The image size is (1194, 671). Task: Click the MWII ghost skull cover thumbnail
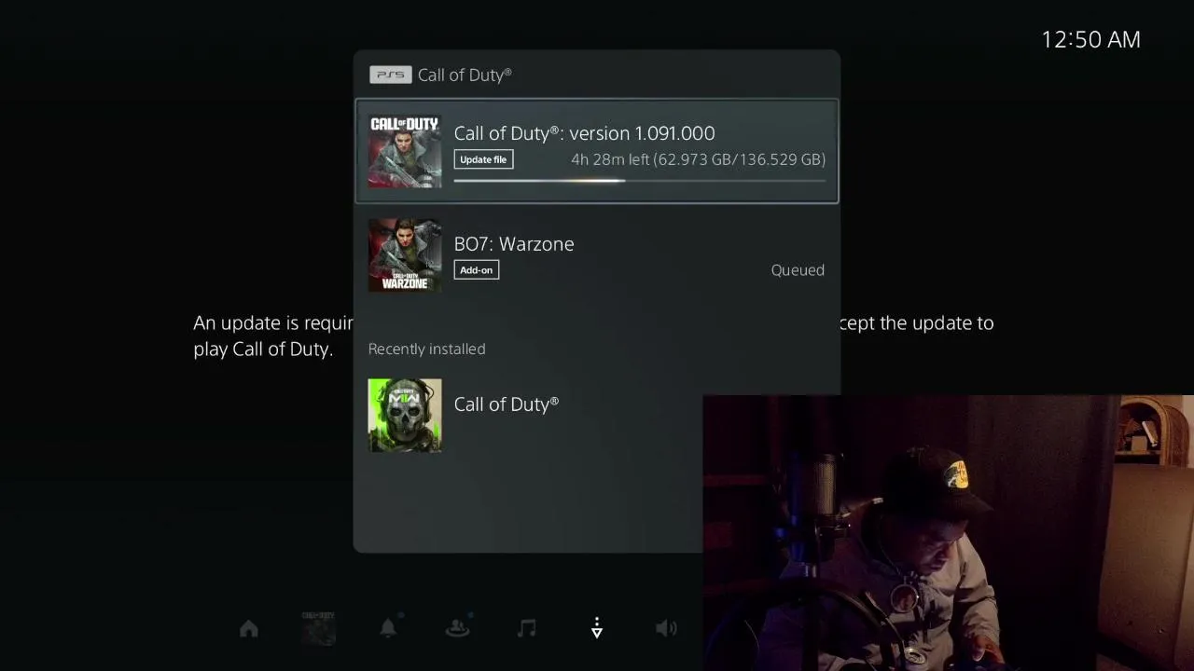point(405,416)
